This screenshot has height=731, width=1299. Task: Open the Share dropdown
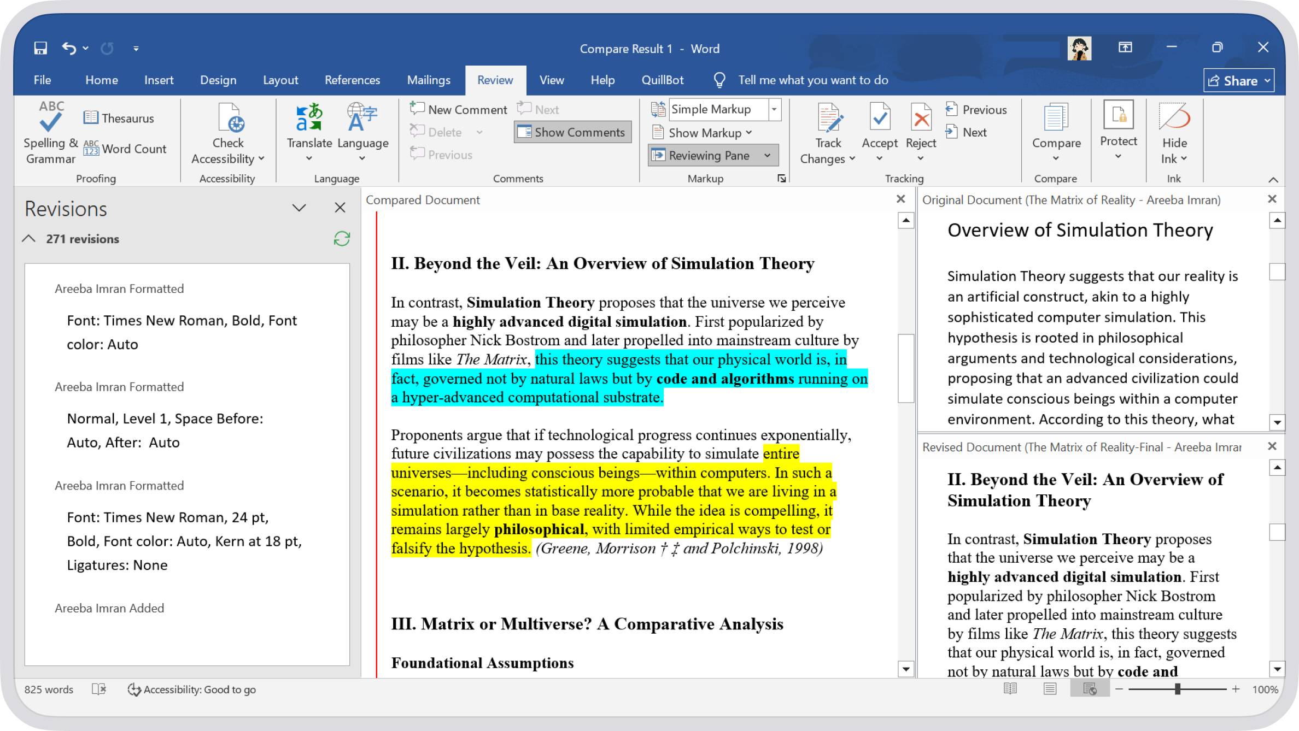pyautogui.click(x=1238, y=80)
